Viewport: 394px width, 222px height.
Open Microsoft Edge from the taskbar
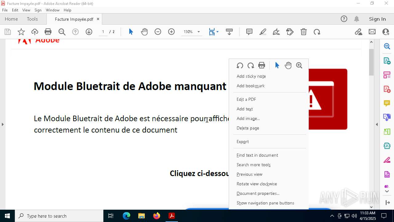click(127, 216)
